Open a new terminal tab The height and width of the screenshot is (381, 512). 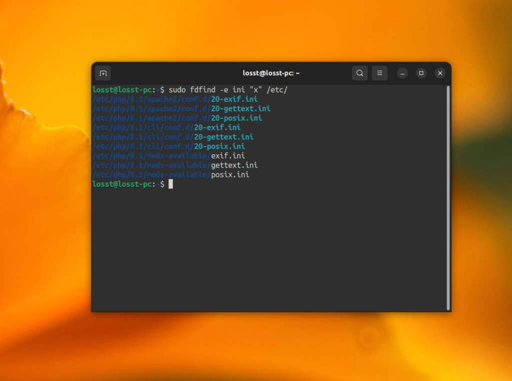coord(103,73)
